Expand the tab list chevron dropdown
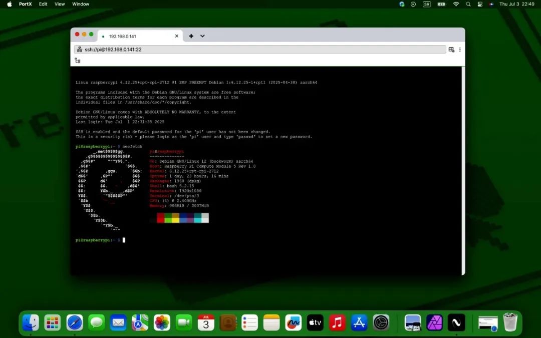Viewport: 541px width, 338px height. [202, 36]
